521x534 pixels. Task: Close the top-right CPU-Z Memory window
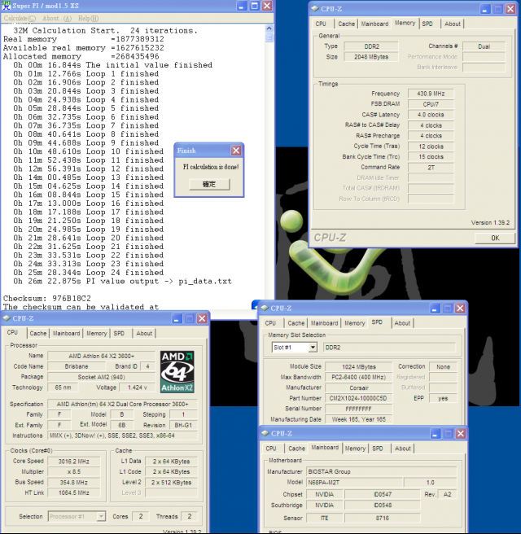click(x=510, y=9)
